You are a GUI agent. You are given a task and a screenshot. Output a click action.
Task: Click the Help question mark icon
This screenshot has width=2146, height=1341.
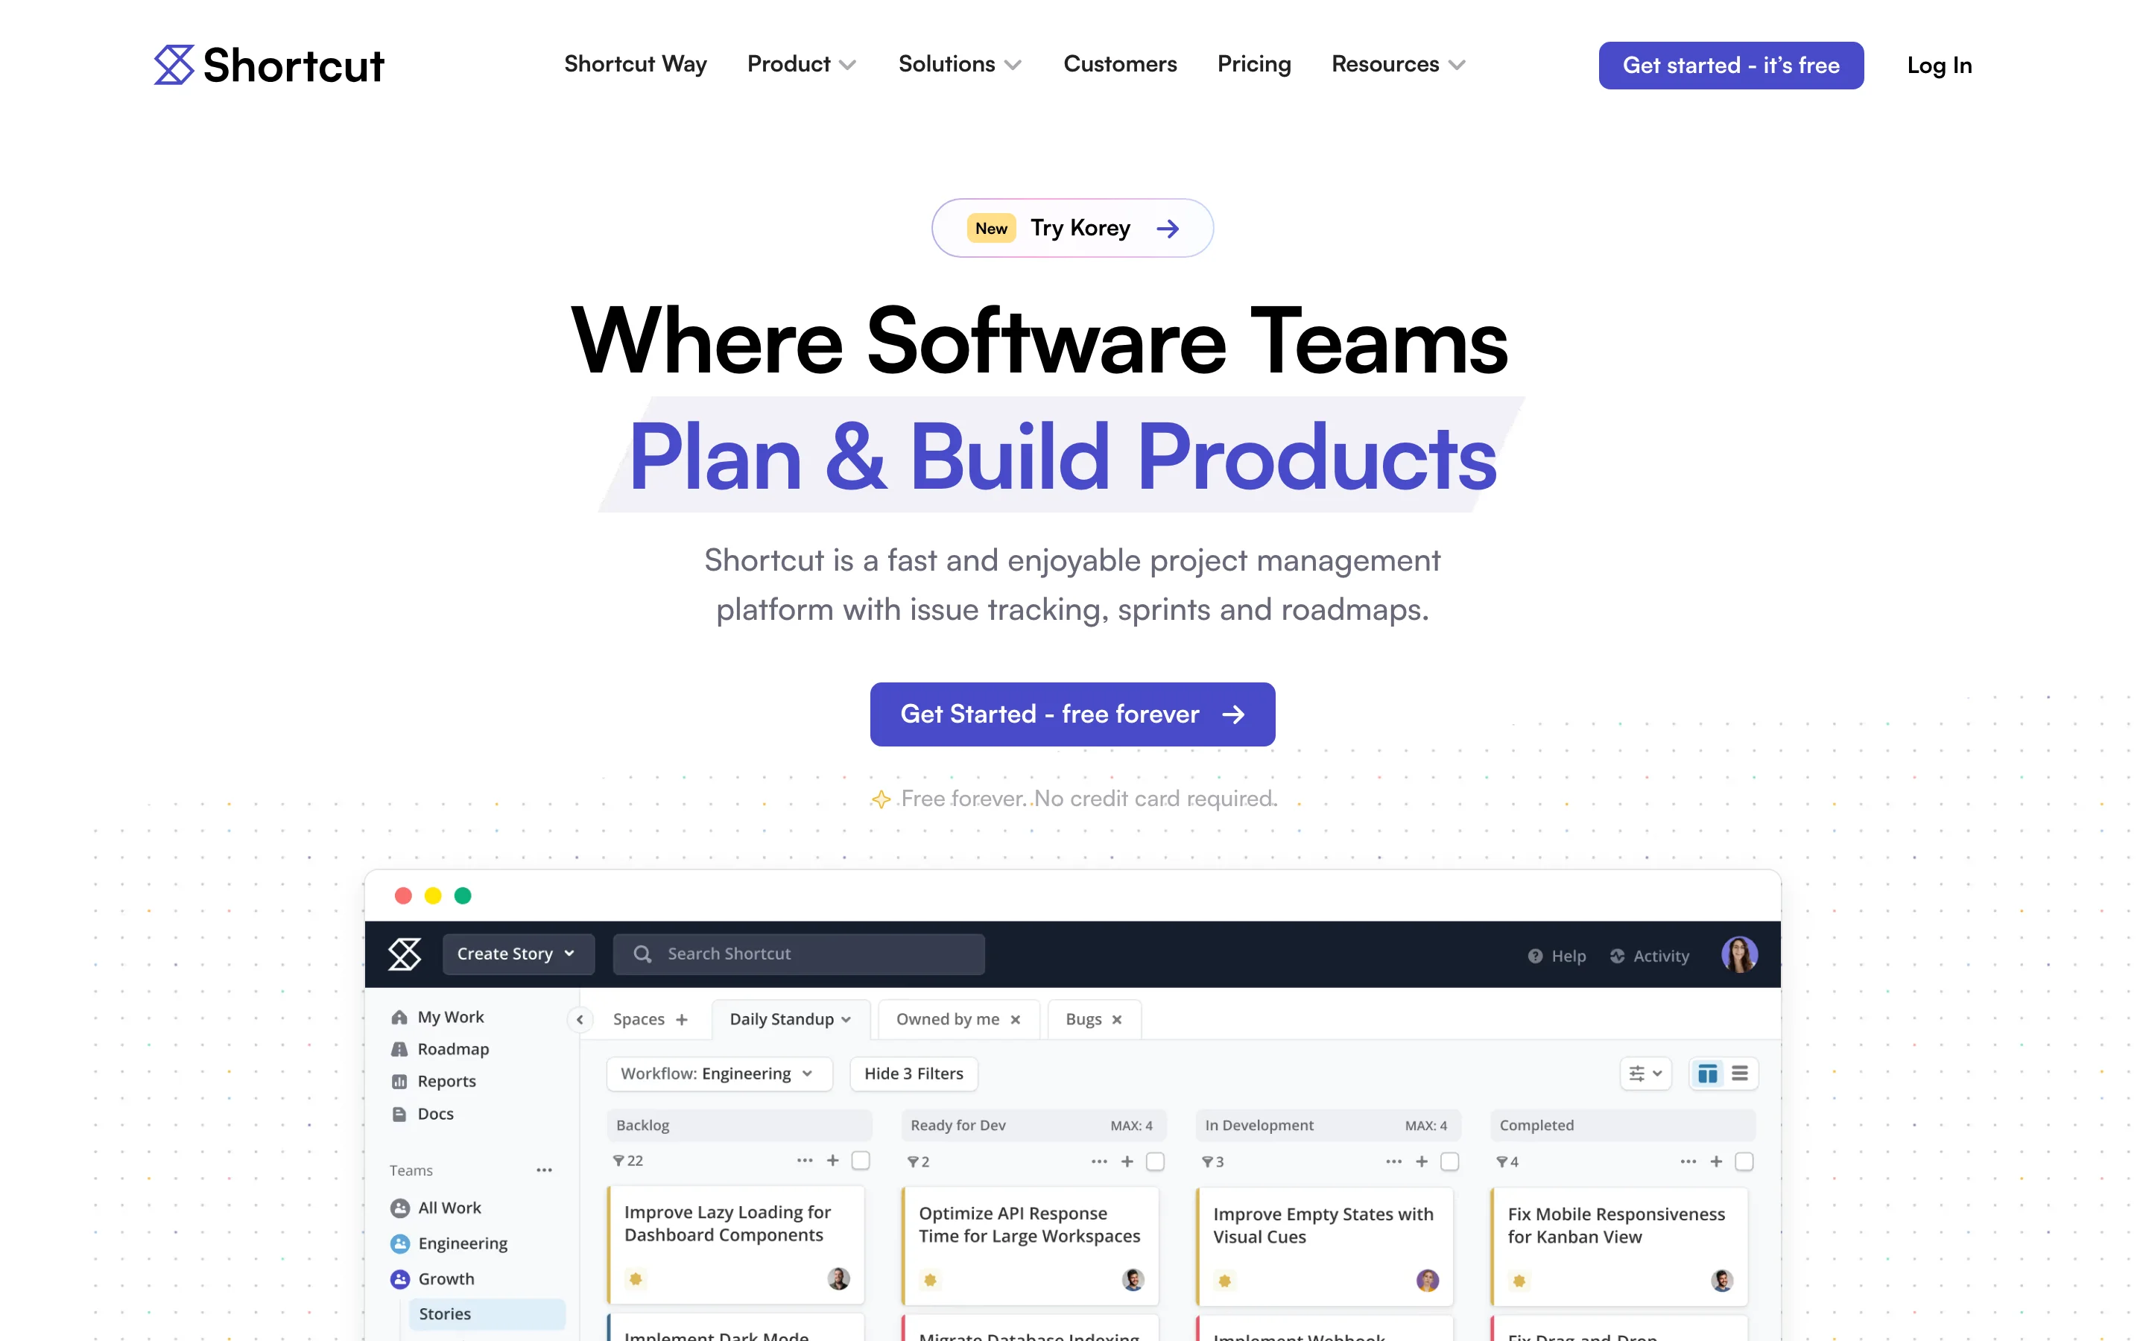[1535, 955]
